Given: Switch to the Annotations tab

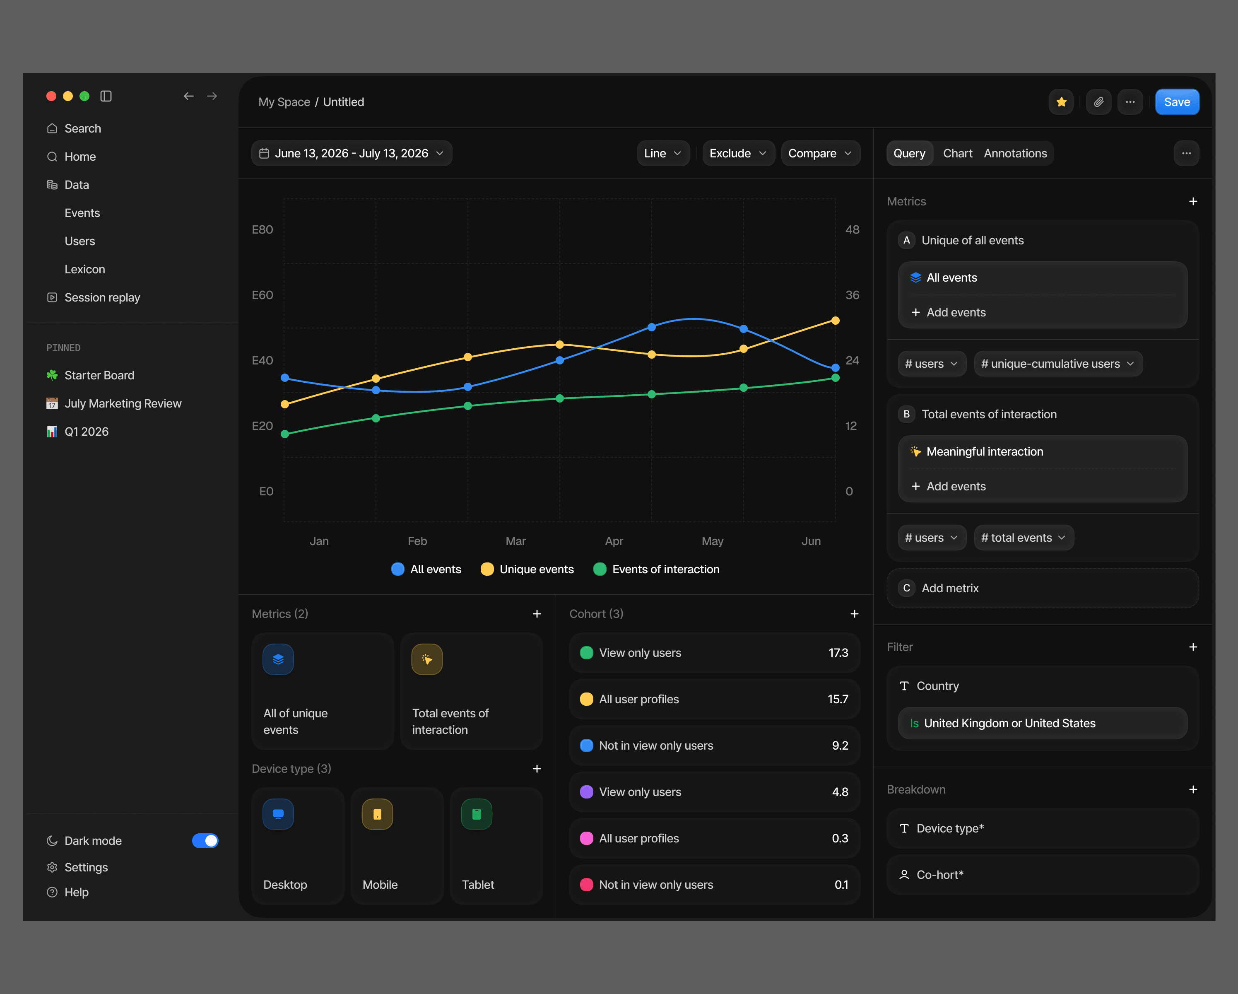Looking at the screenshot, I should click(x=1015, y=153).
